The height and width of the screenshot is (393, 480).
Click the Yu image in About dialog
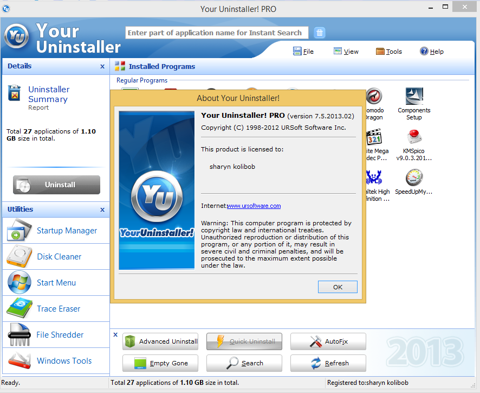(x=157, y=190)
